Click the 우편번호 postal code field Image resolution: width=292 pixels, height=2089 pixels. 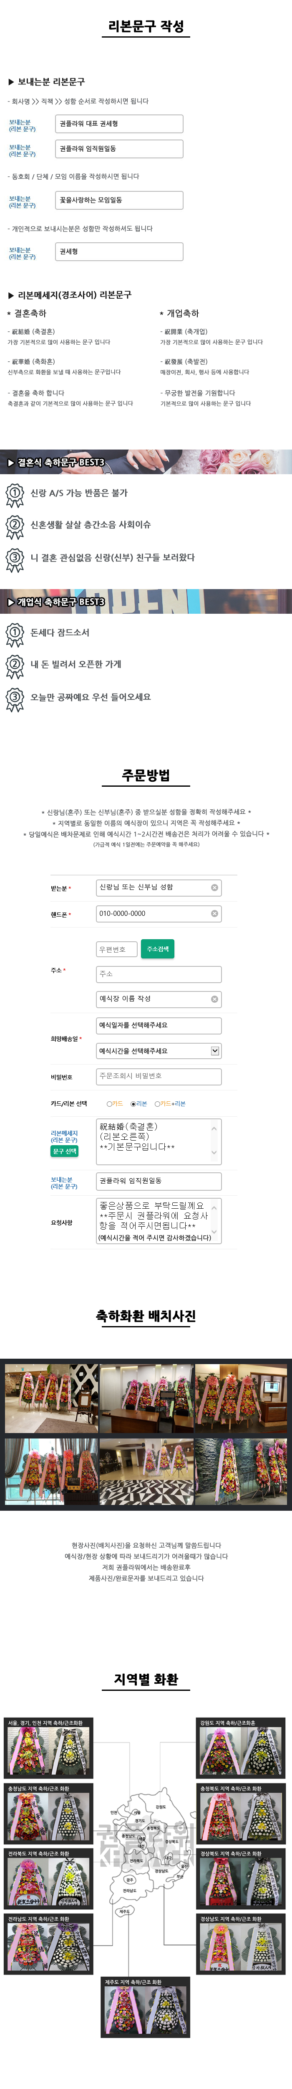click(116, 949)
